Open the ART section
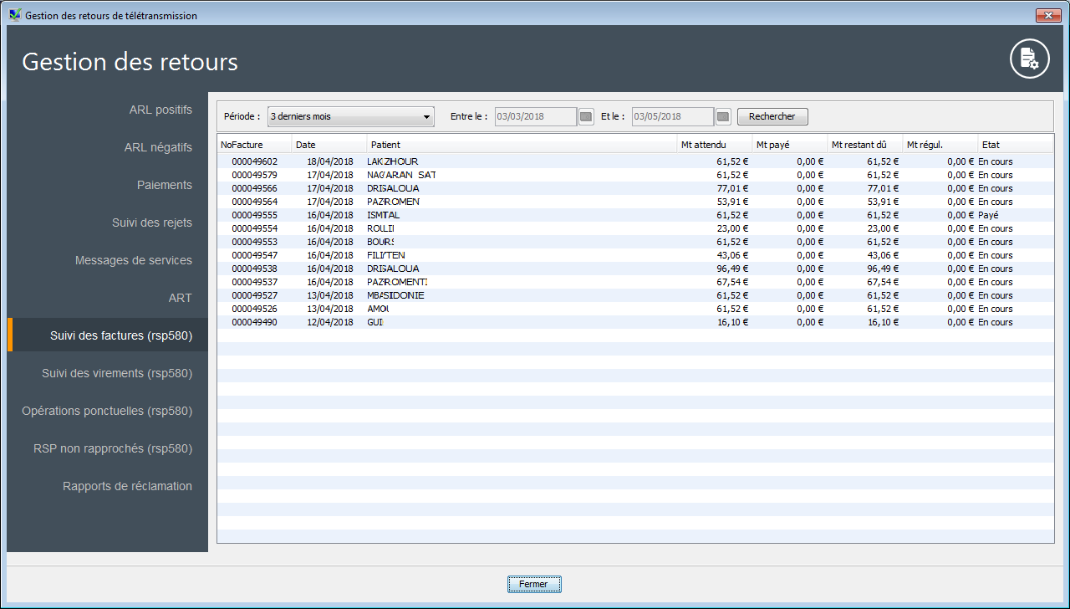Screen dimensions: 1070x609 (180, 298)
